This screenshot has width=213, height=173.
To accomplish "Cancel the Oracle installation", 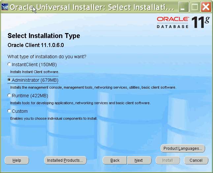I will tap(196, 160).
